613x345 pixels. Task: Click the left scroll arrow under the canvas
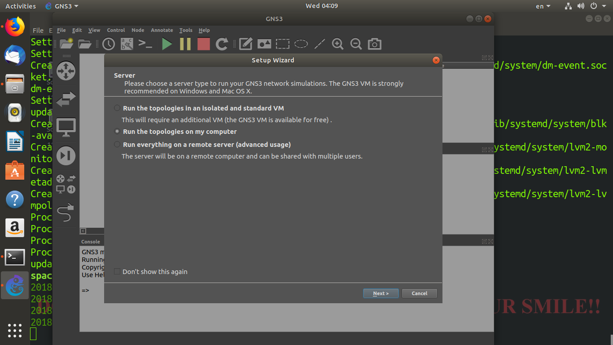point(83,231)
